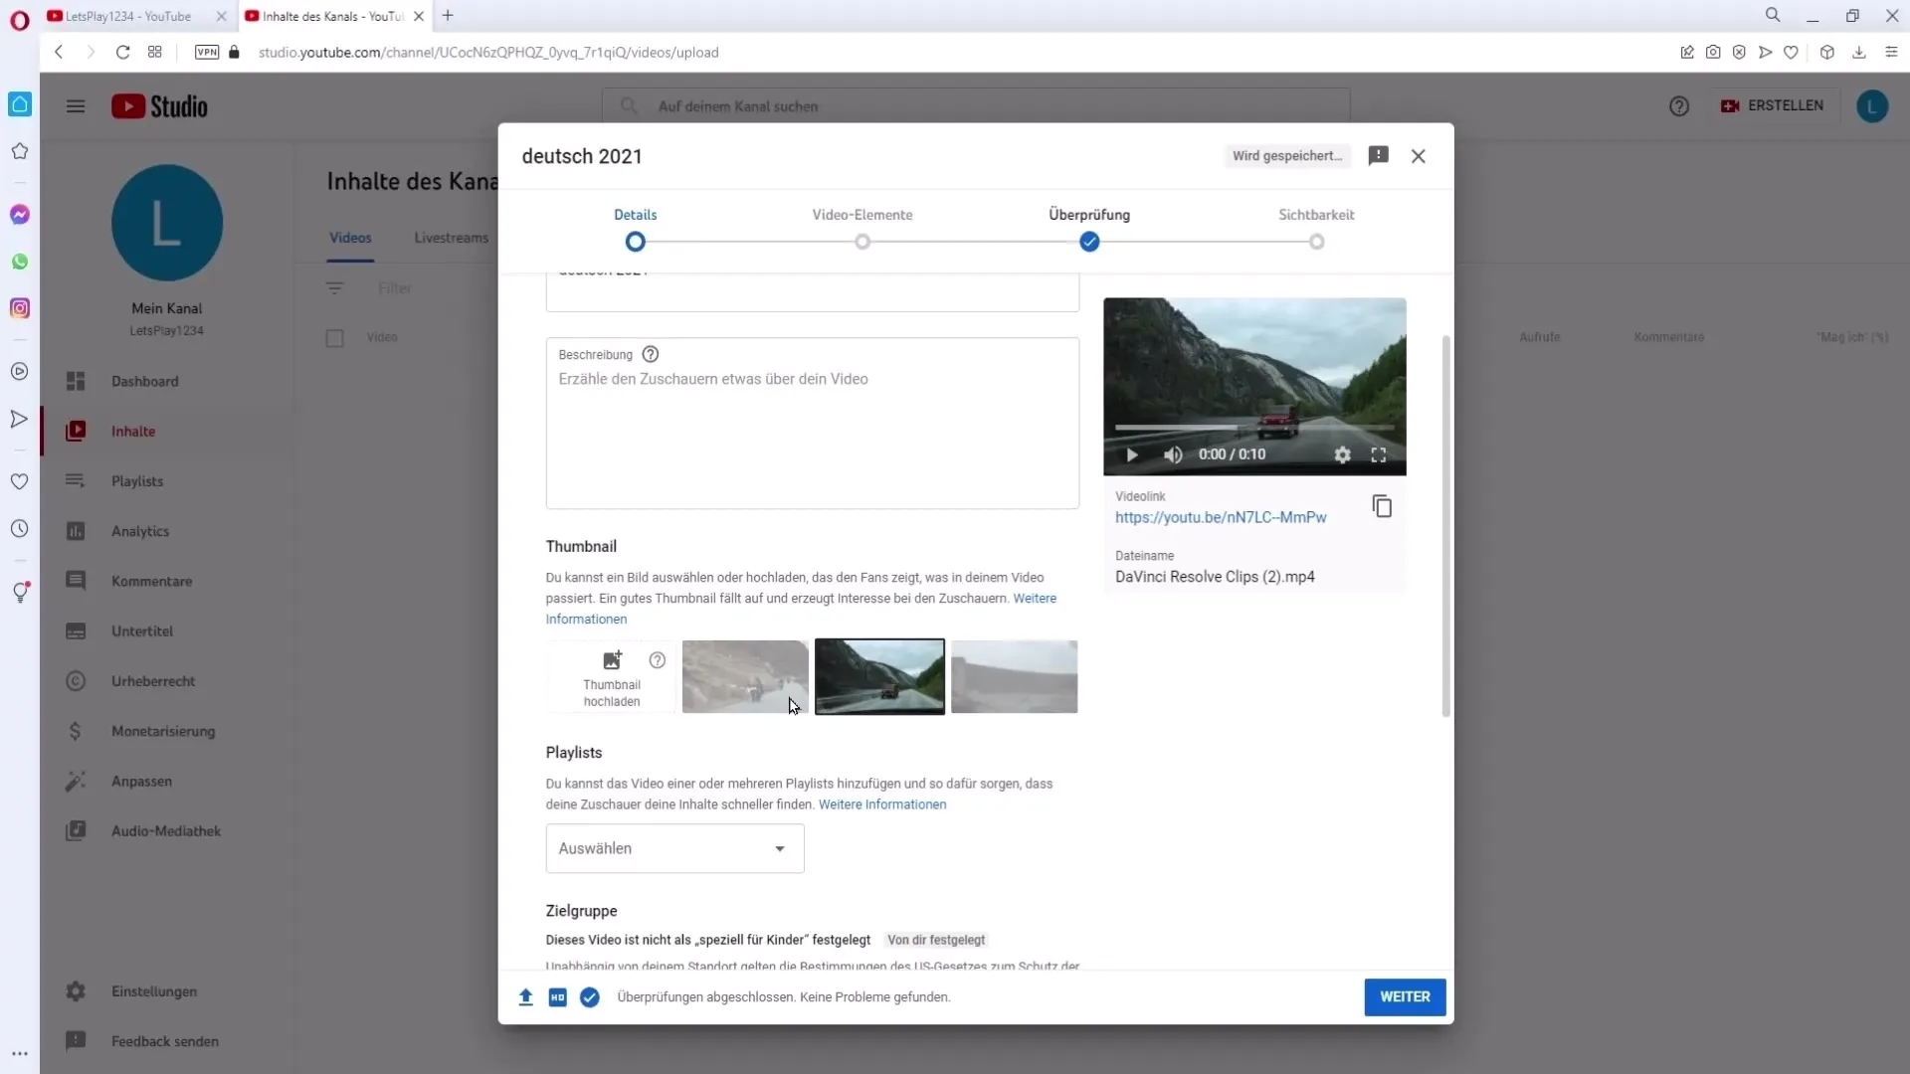Image resolution: width=1910 pixels, height=1074 pixels.
Task: Open Audio-Mediathek in sidebar
Action: click(167, 830)
